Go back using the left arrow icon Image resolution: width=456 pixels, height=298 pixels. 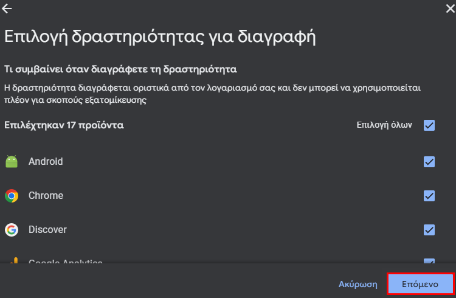pos(7,9)
